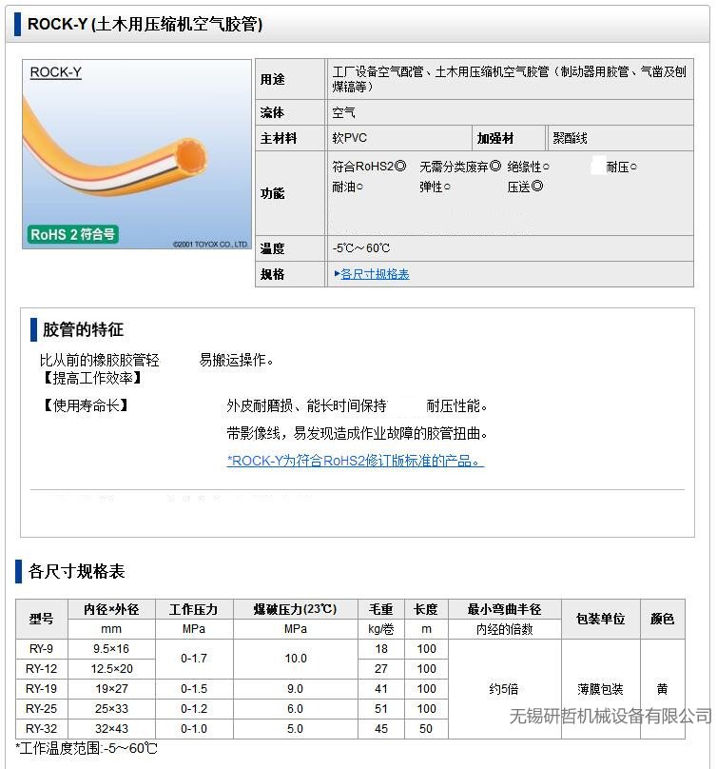
Task: Click the 型号 column header
Action: pos(41,619)
